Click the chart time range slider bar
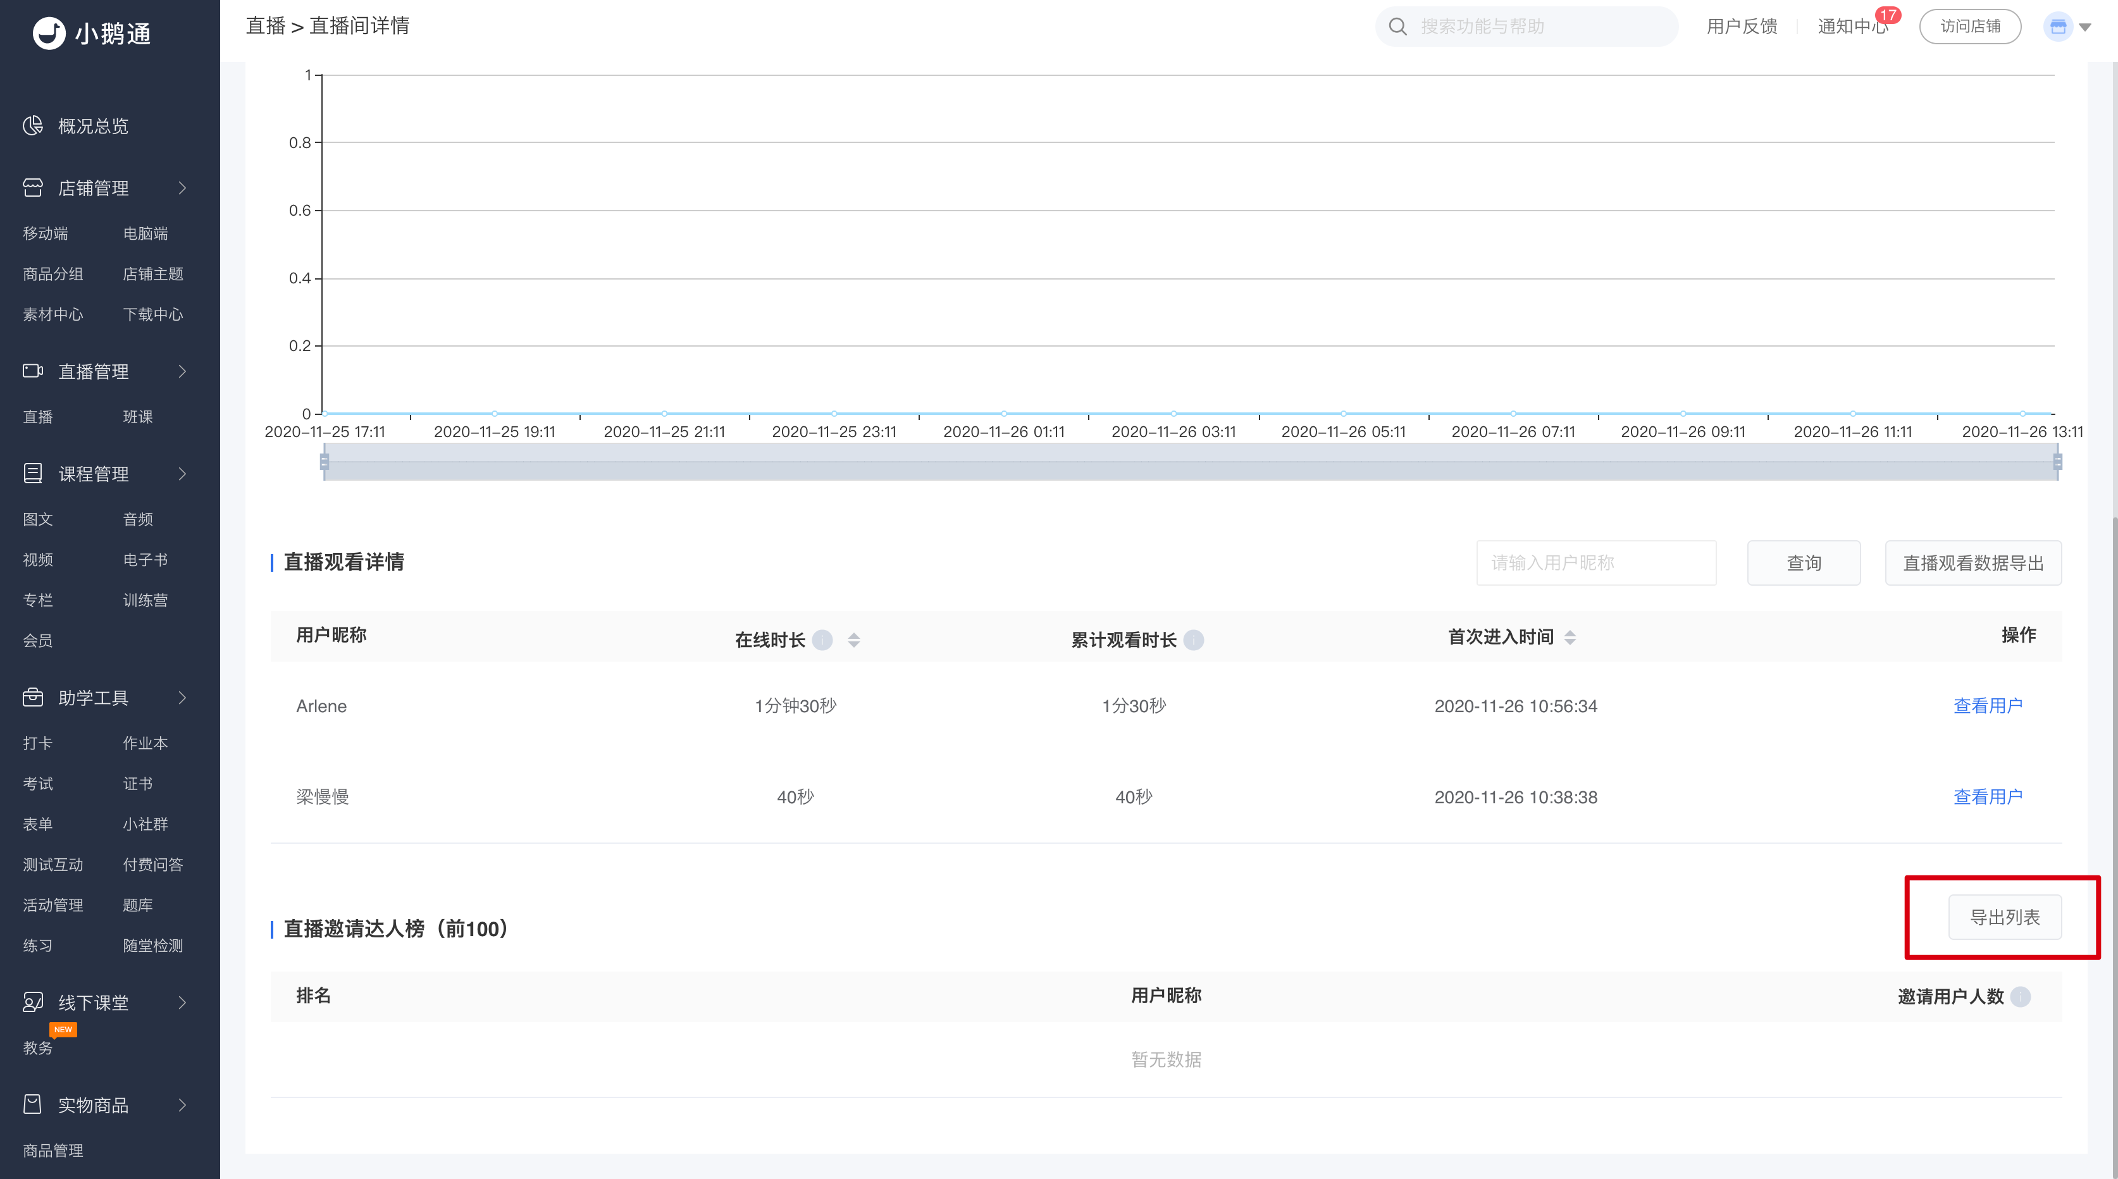The height and width of the screenshot is (1179, 2118). click(x=1191, y=462)
